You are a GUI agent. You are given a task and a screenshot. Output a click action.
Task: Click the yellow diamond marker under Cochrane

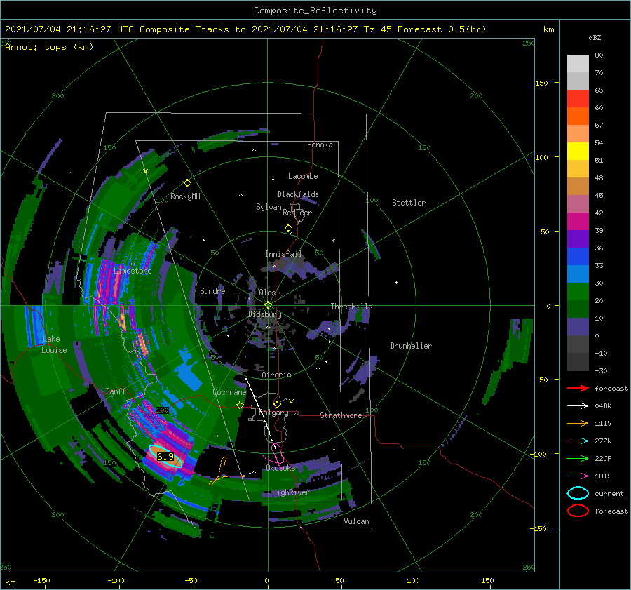pos(240,405)
